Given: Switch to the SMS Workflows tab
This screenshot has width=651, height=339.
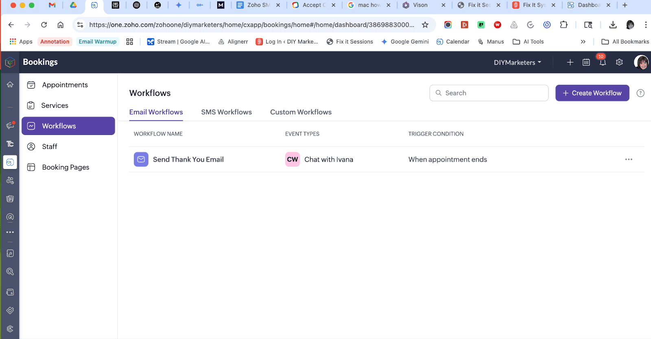Looking at the screenshot, I should tap(227, 112).
